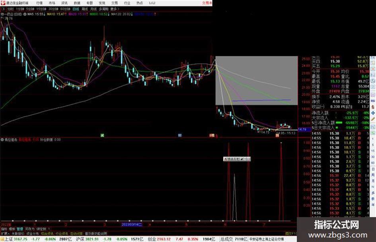Image resolution: width=376 pixels, height=242 pixels.
Task: Select the 月线 monthly period tab
Action: [93, 9]
